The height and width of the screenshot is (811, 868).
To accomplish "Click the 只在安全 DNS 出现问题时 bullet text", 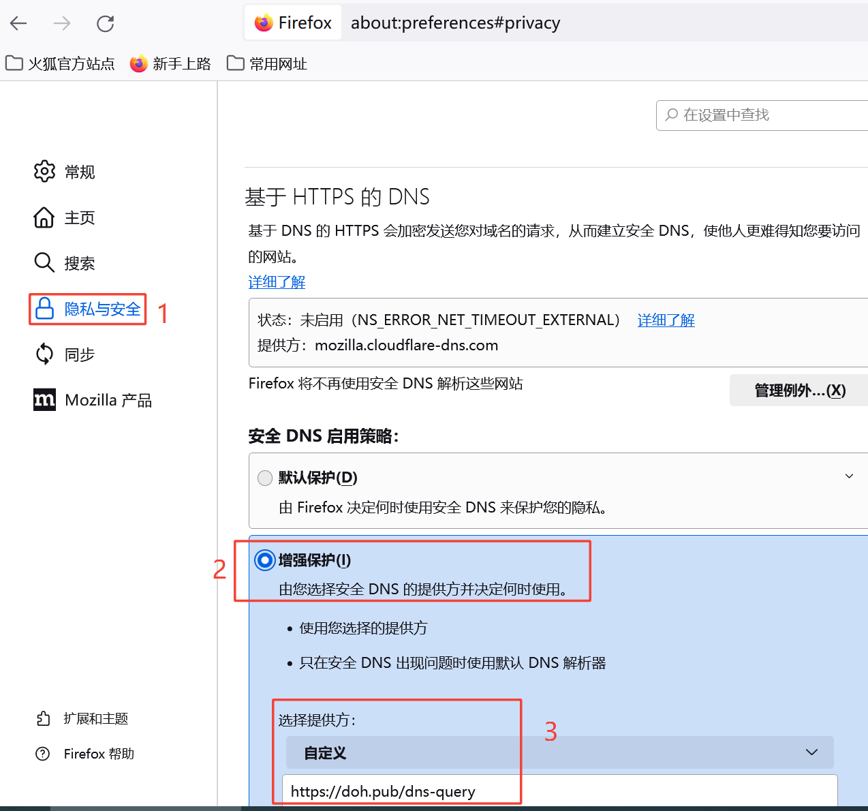I will coord(452,663).
